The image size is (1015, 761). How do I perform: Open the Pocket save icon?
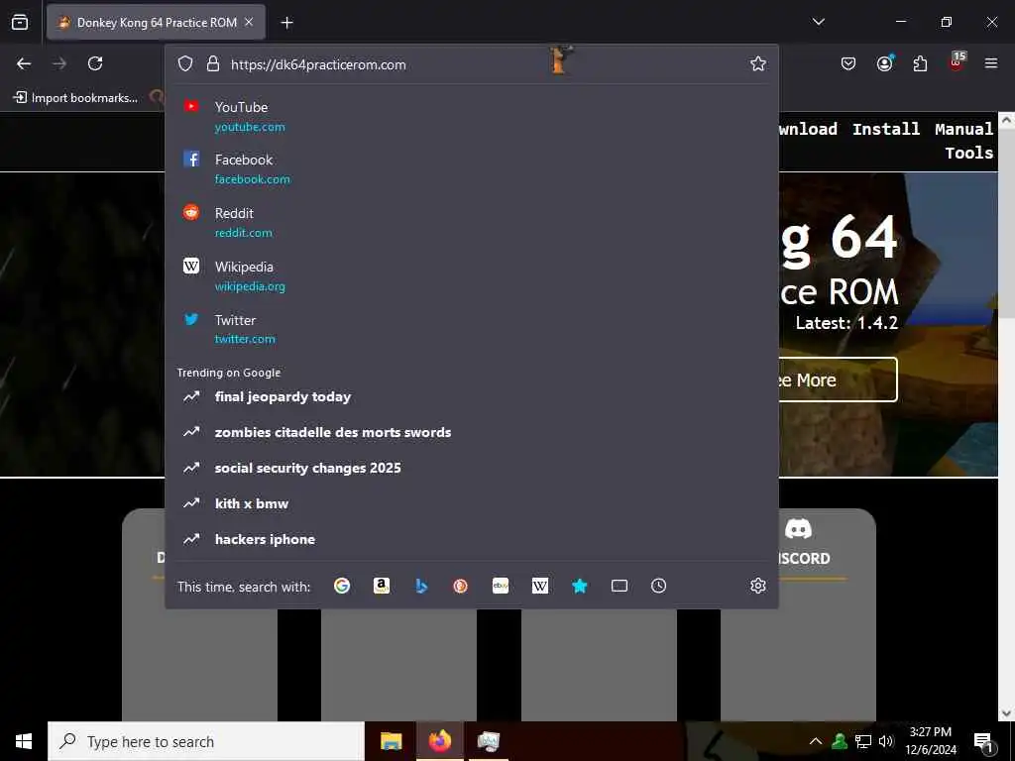pos(848,63)
